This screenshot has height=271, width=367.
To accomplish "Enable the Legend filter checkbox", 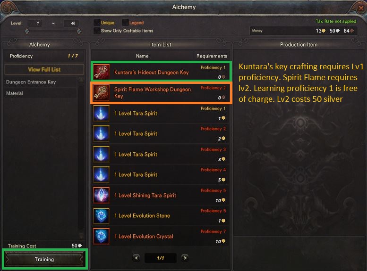I will pos(125,23).
